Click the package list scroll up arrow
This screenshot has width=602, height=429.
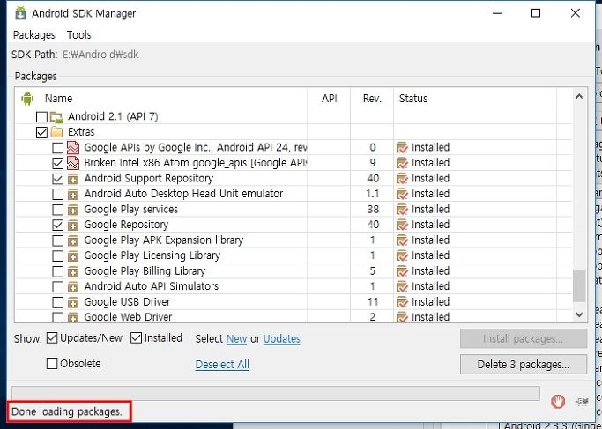click(579, 96)
